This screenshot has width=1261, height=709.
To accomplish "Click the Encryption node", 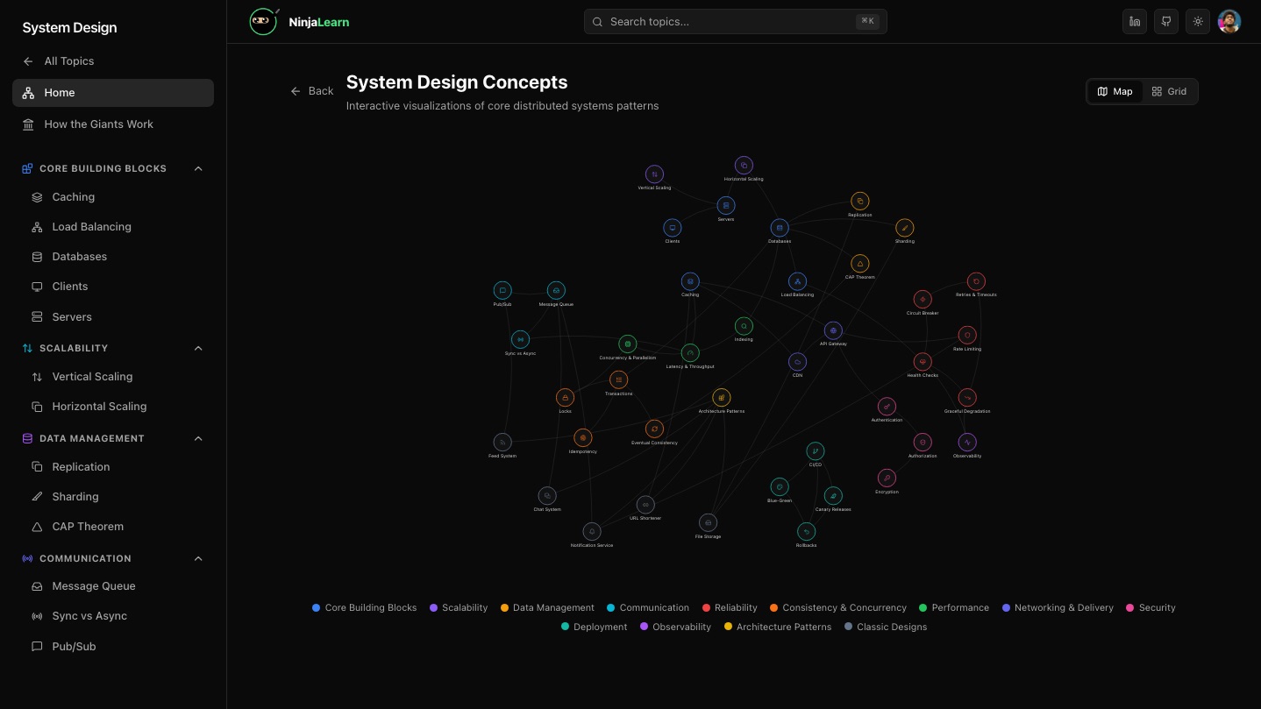I will point(887,479).
